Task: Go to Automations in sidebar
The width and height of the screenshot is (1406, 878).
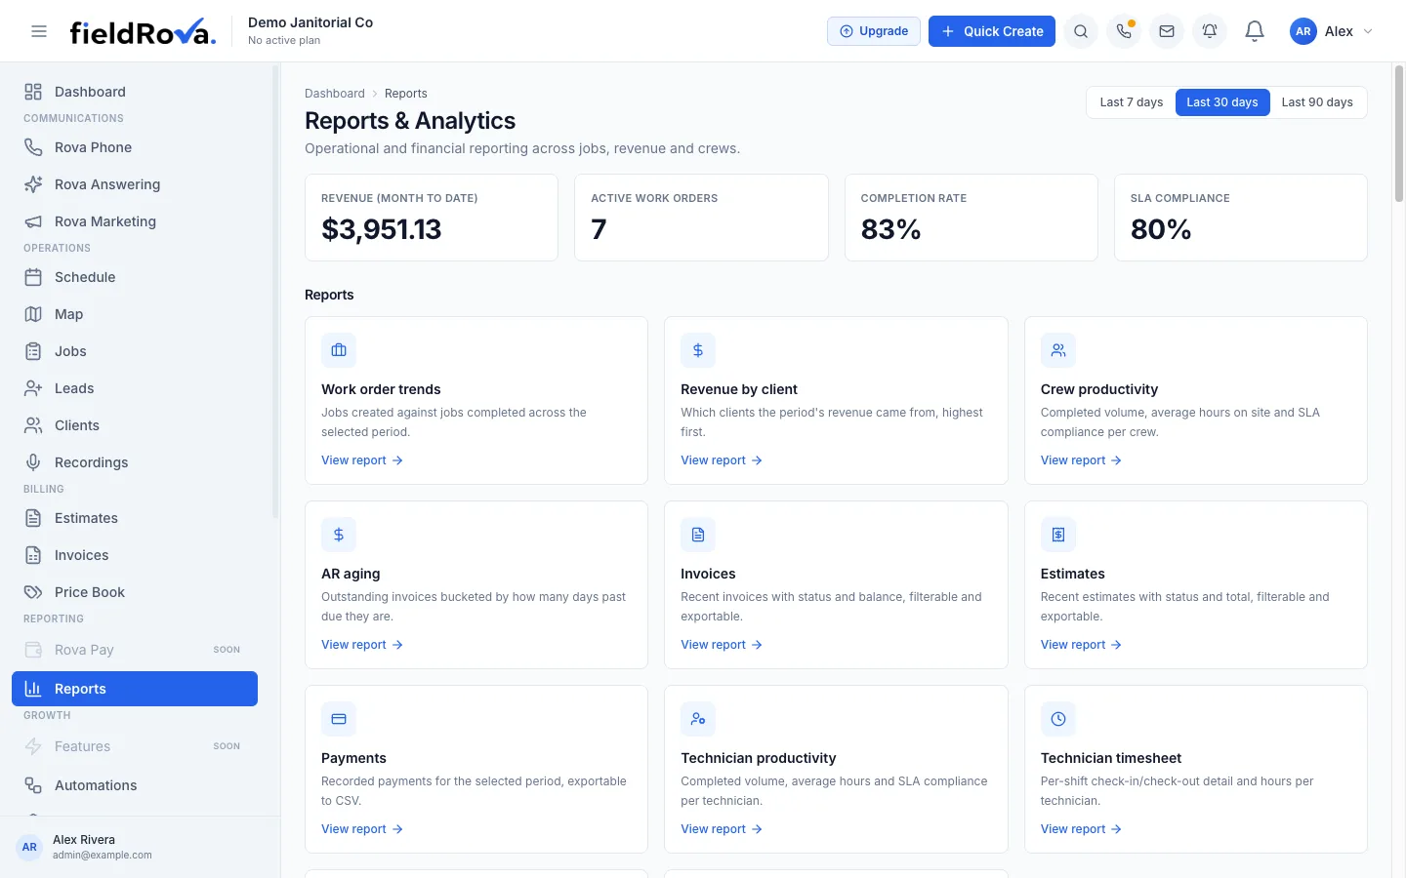Action: 135,785
